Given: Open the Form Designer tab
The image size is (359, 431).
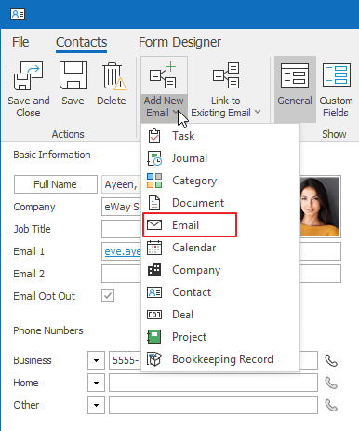Looking at the screenshot, I should click(179, 42).
